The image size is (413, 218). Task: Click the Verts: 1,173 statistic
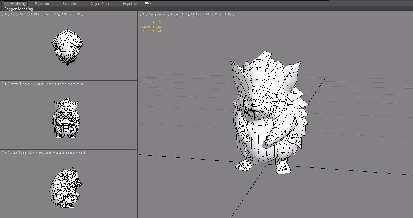coord(151,31)
